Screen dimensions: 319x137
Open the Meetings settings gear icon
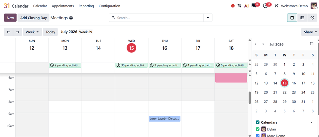tap(71, 18)
